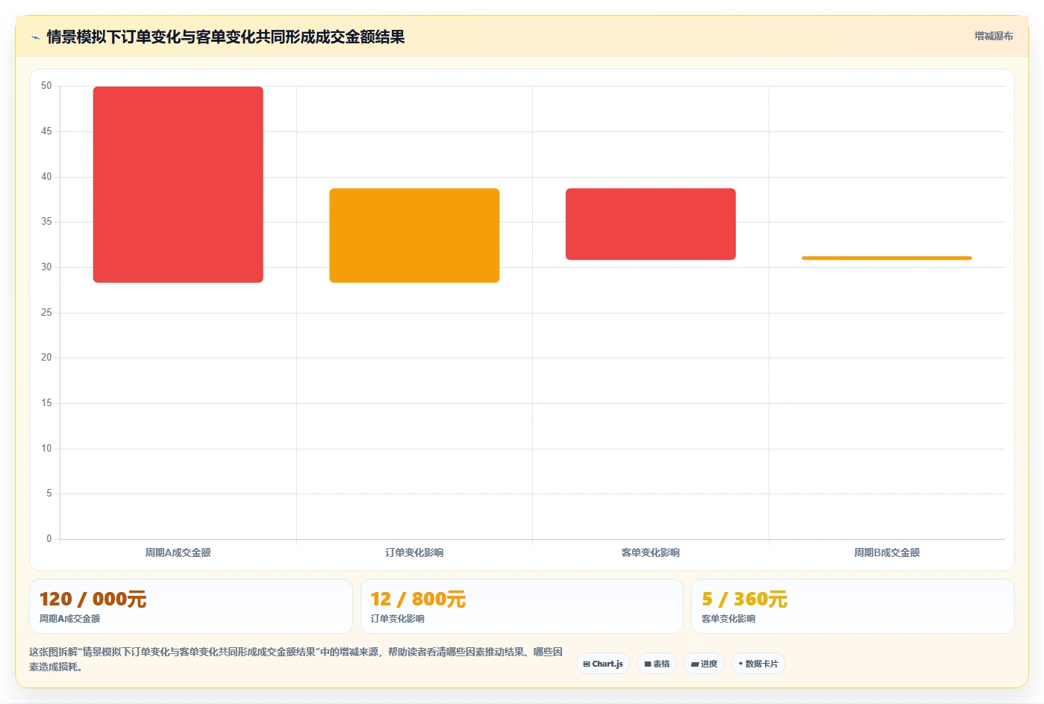Click the y-axis value 25
The image size is (1044, 704).
click(46, 313)
